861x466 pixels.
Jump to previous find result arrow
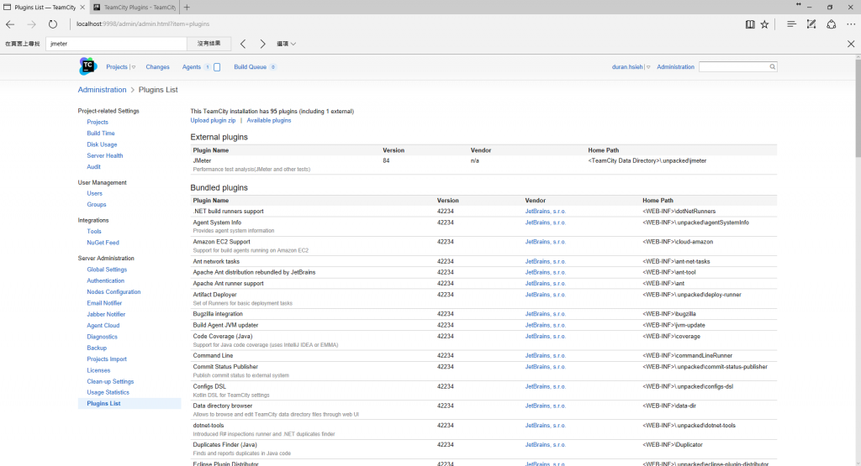[x=243, y=44]
